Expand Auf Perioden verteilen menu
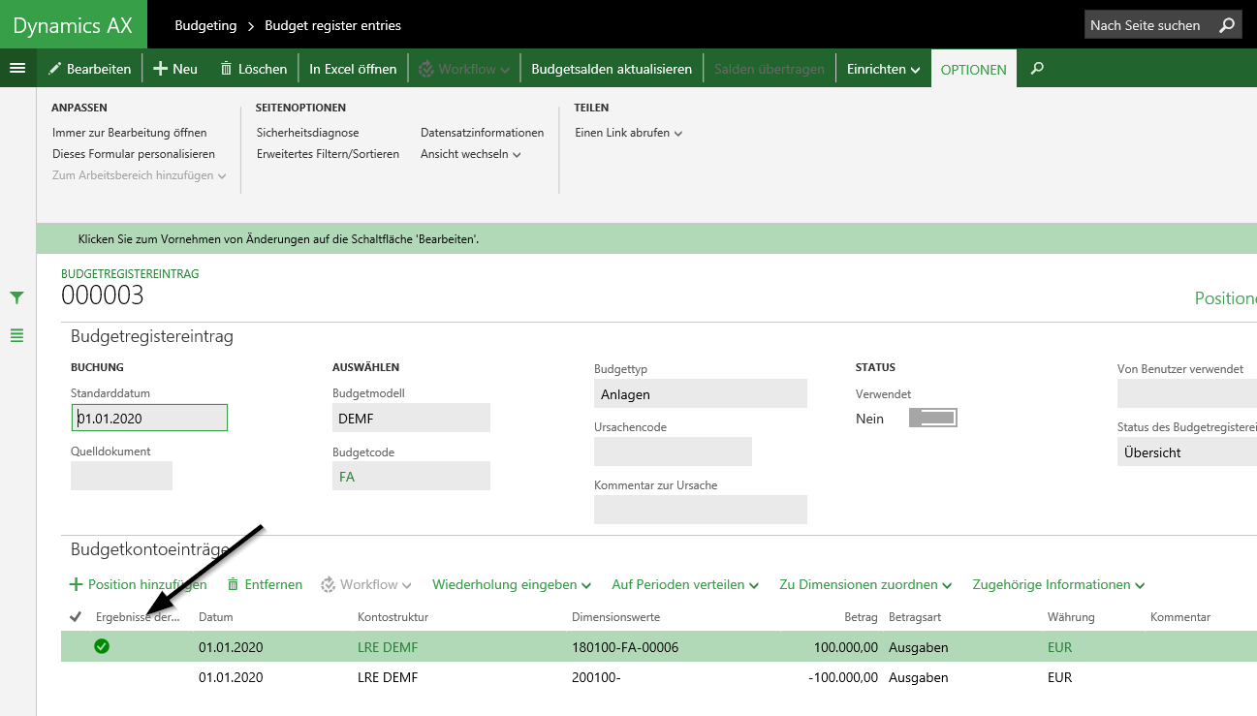 (x=684, y=584)
